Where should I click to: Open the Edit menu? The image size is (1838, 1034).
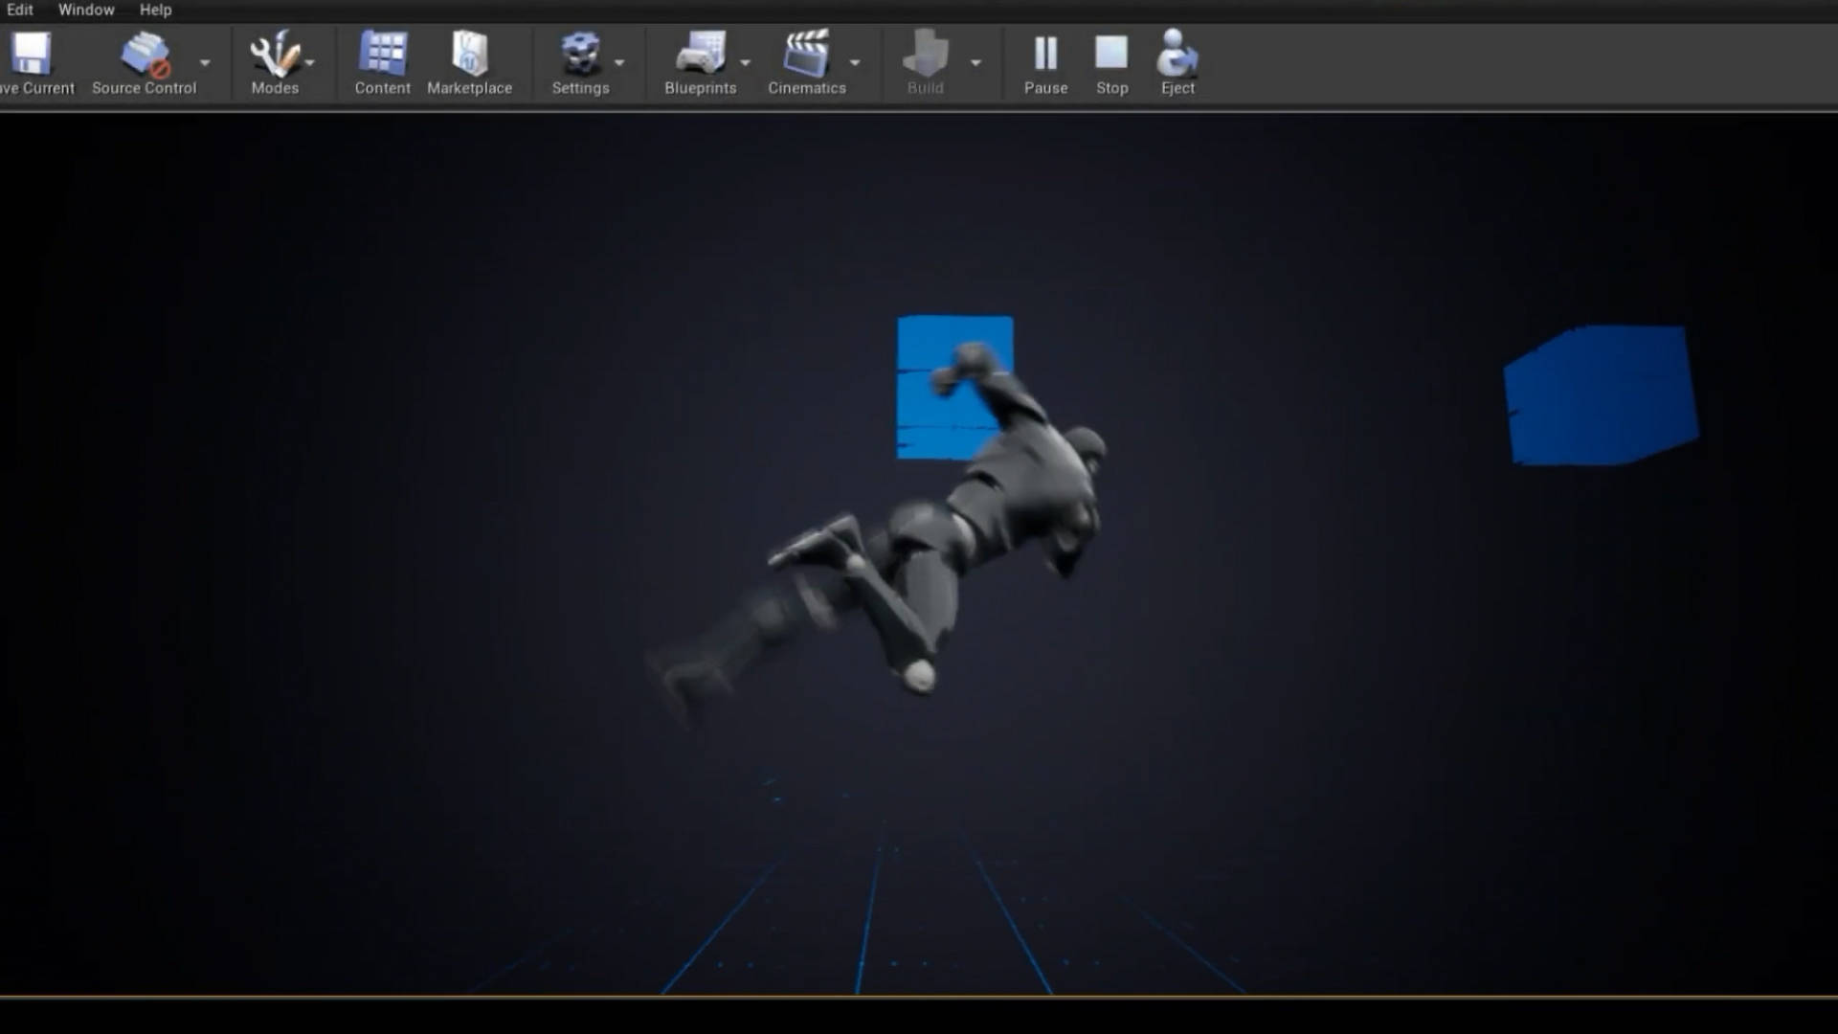coord(20,10)
